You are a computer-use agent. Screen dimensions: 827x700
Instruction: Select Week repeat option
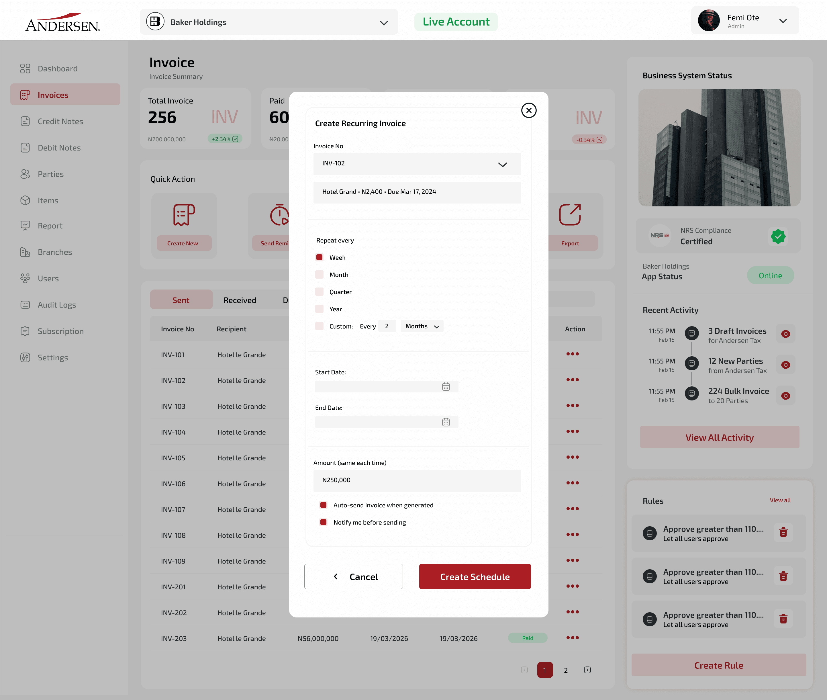(319, 257)
